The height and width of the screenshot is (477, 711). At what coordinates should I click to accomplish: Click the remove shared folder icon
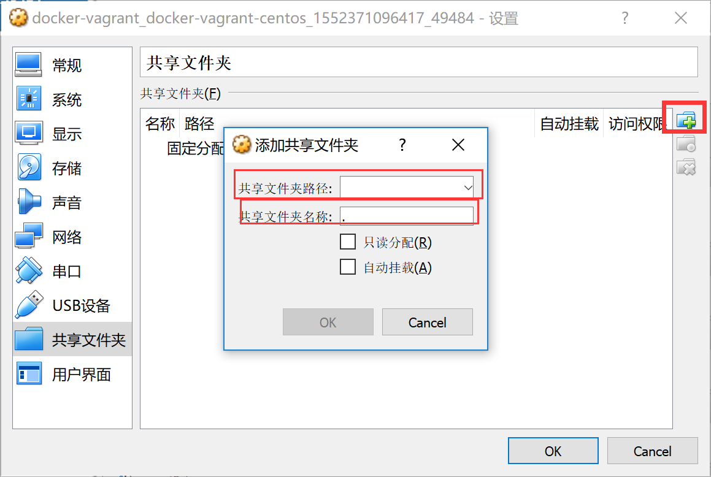click(x=686, y=167)
